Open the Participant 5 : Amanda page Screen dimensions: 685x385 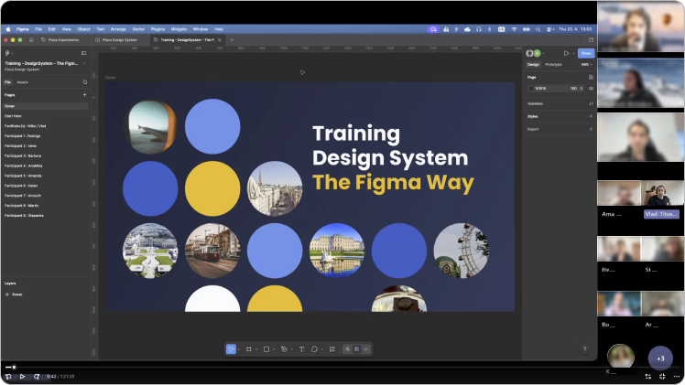23,176
